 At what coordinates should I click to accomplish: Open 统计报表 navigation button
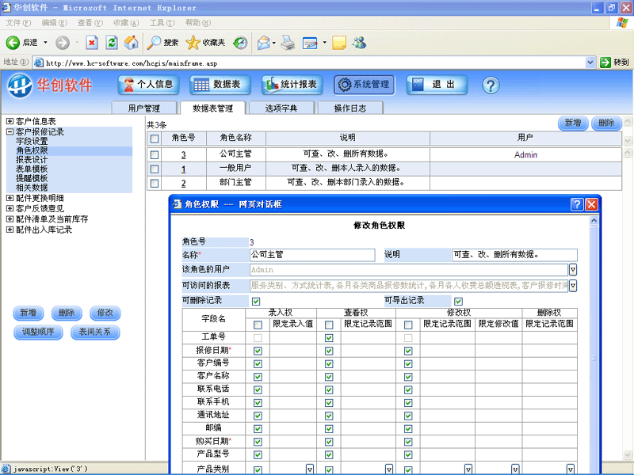click(x=292, y=85)
